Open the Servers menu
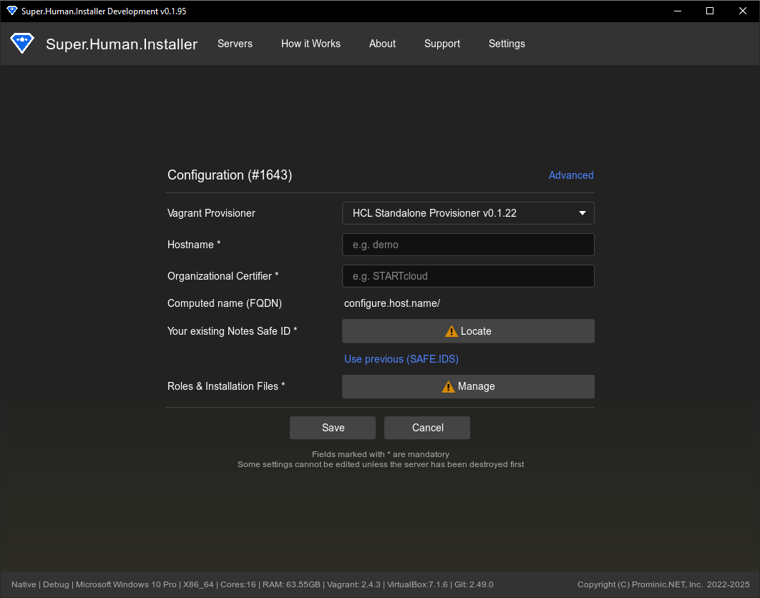Screen dimensions: 760x598 pos(235,44)
